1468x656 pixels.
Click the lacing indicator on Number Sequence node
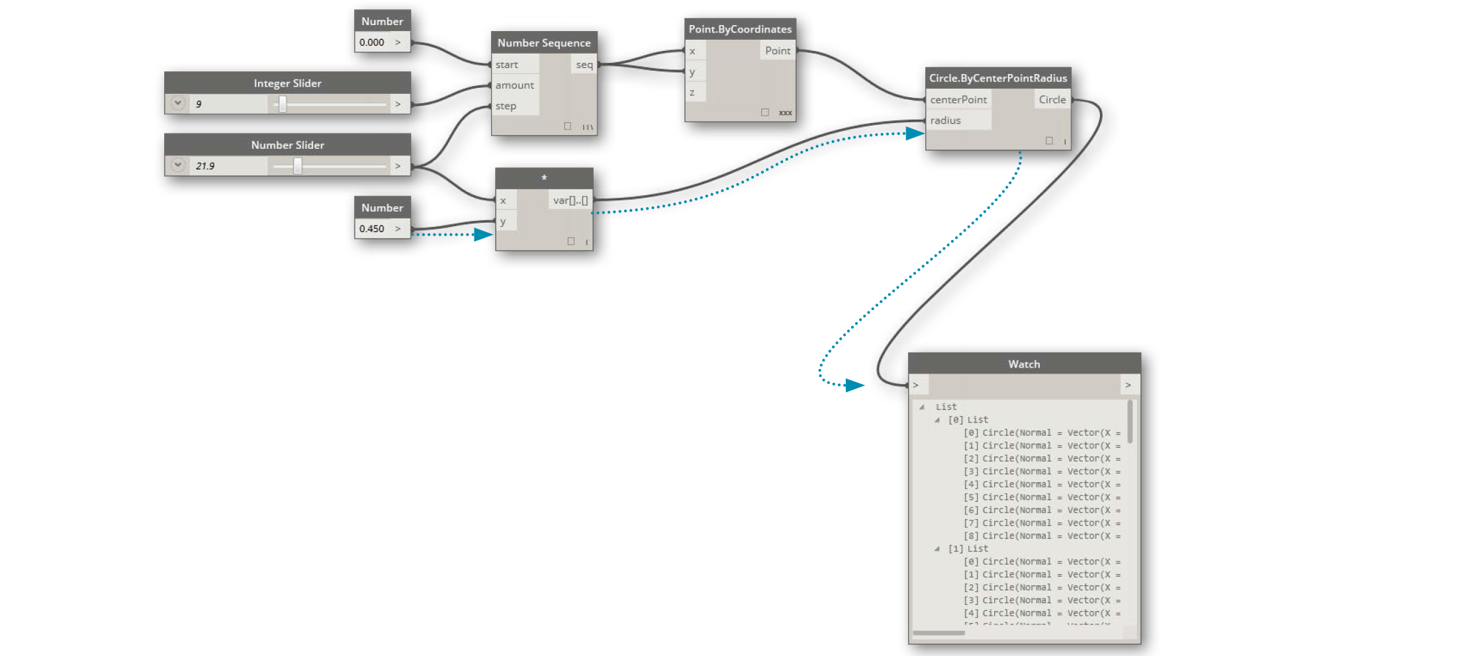tap(586, 126)
